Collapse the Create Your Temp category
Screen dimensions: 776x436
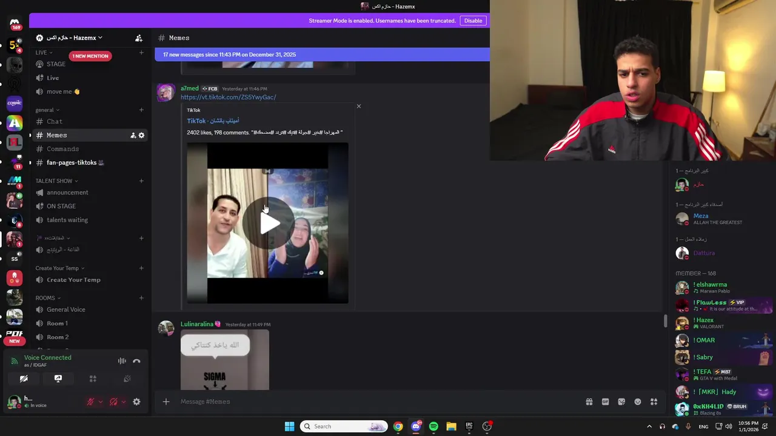point(60,268)
